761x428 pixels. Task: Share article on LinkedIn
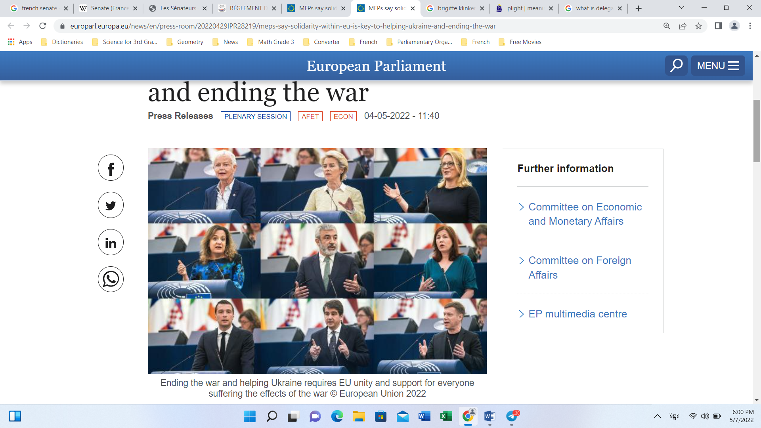[111, 242]
